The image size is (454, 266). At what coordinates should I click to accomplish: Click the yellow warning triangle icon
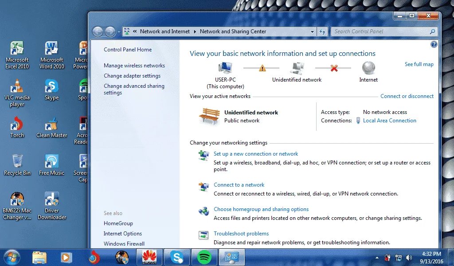coord(262,68)
